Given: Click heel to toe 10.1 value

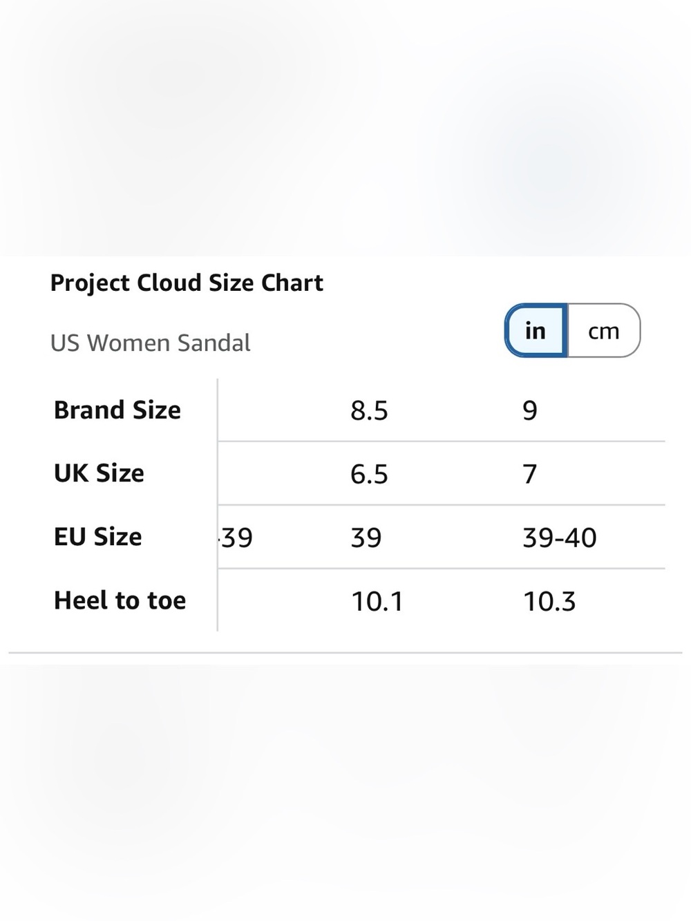Looking at the screenshot, I should [x=377, y=602].
